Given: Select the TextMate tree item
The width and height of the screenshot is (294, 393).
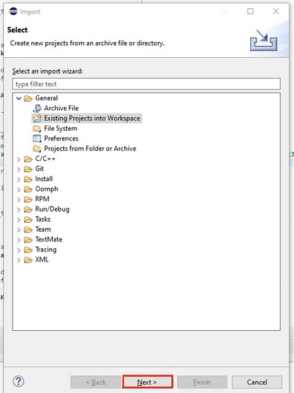Looking at the screenshot, I should point(49,239).
